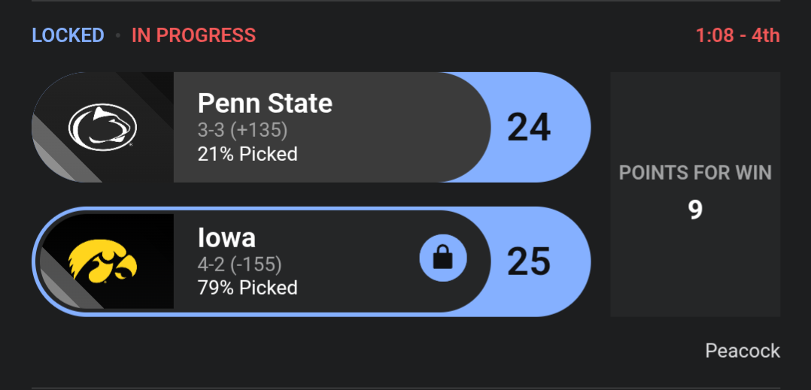Click Iowa's 4-2 record

click(211, 265)
